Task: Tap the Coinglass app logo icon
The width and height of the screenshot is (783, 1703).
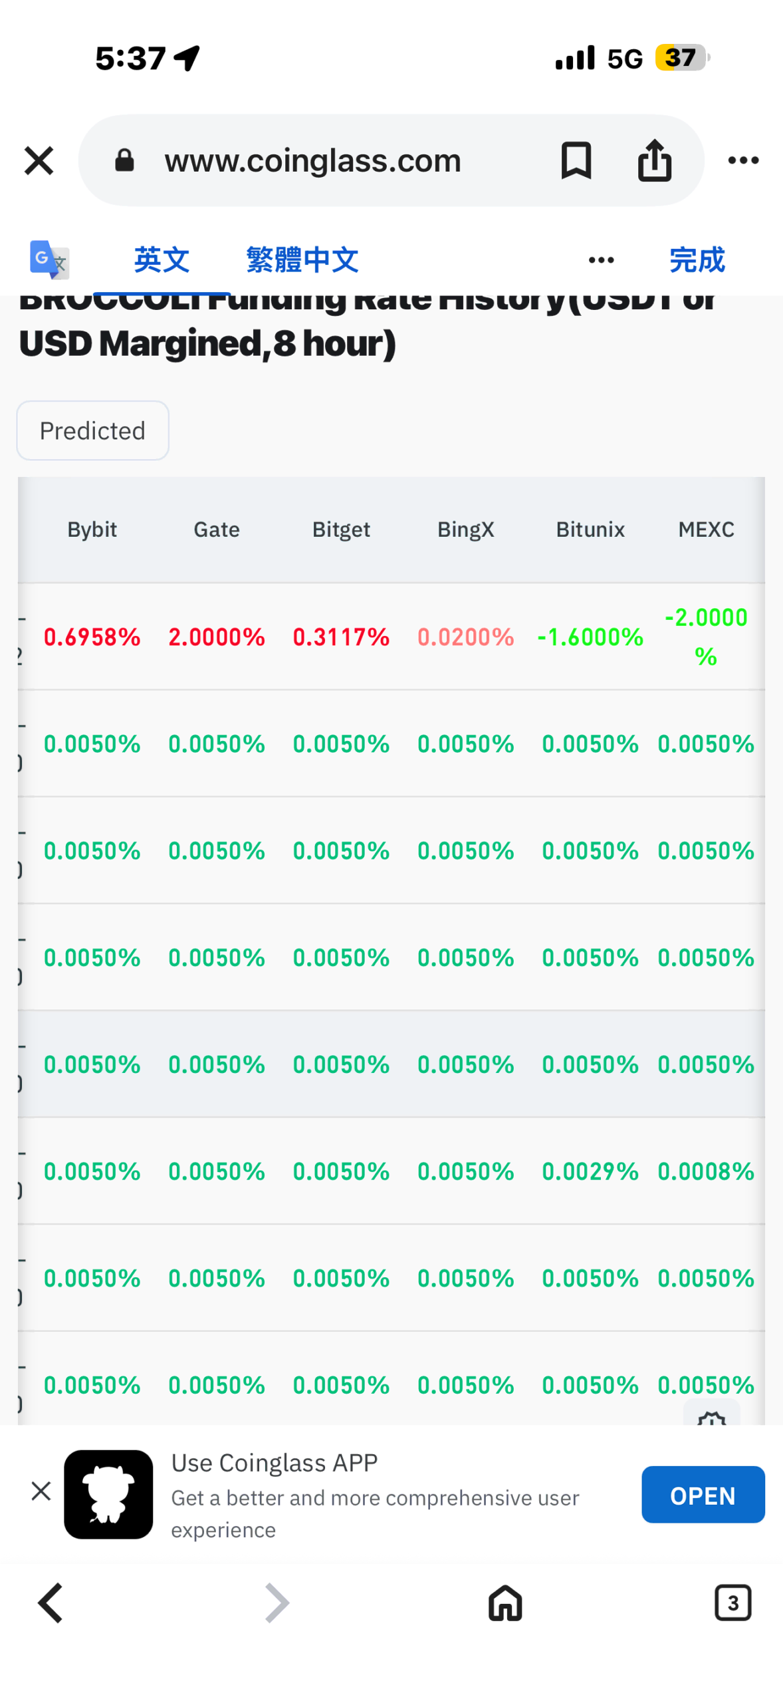Action: (108, 1493)
